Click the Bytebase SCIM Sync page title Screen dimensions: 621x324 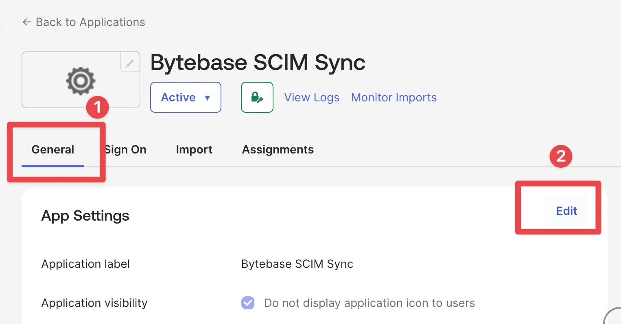(258, 63)
